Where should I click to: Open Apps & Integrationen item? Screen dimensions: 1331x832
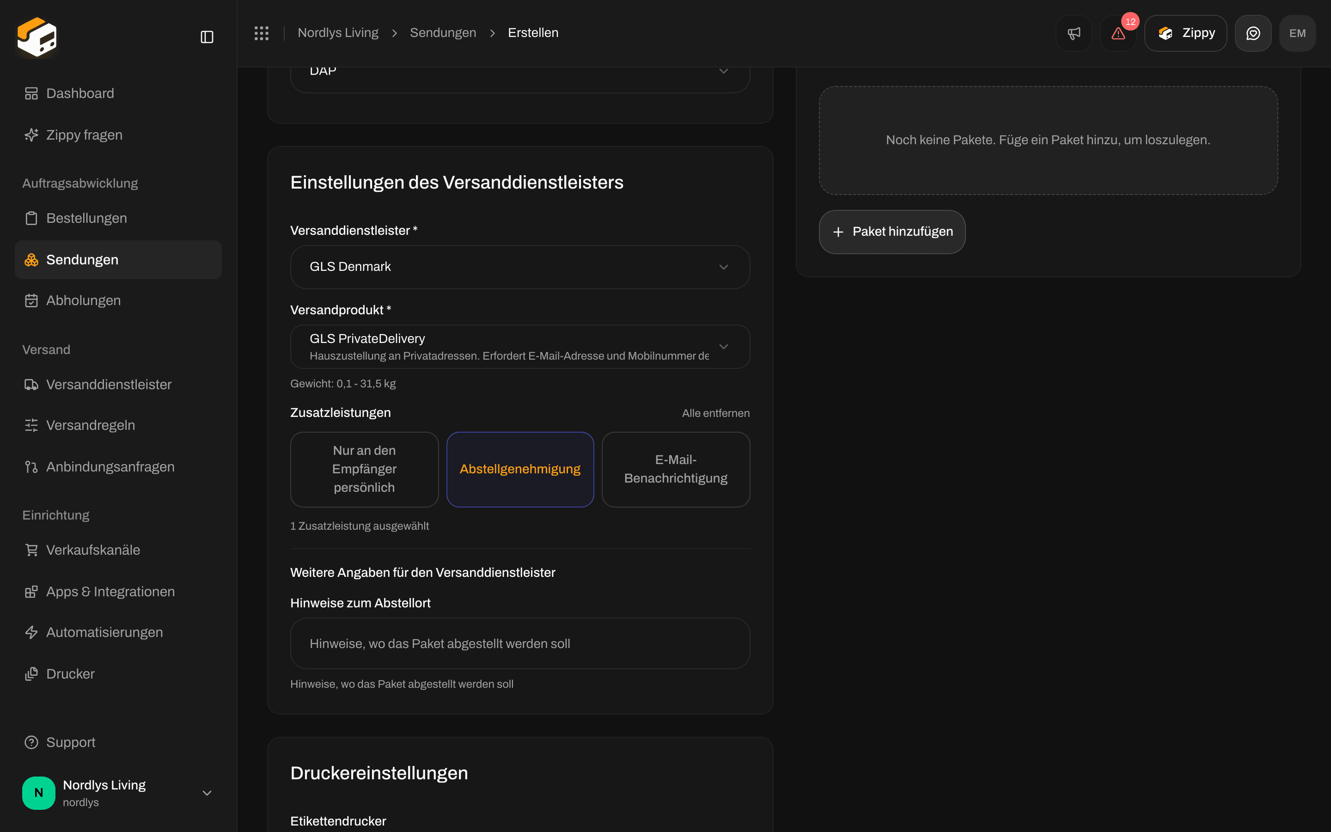[118, 592]
